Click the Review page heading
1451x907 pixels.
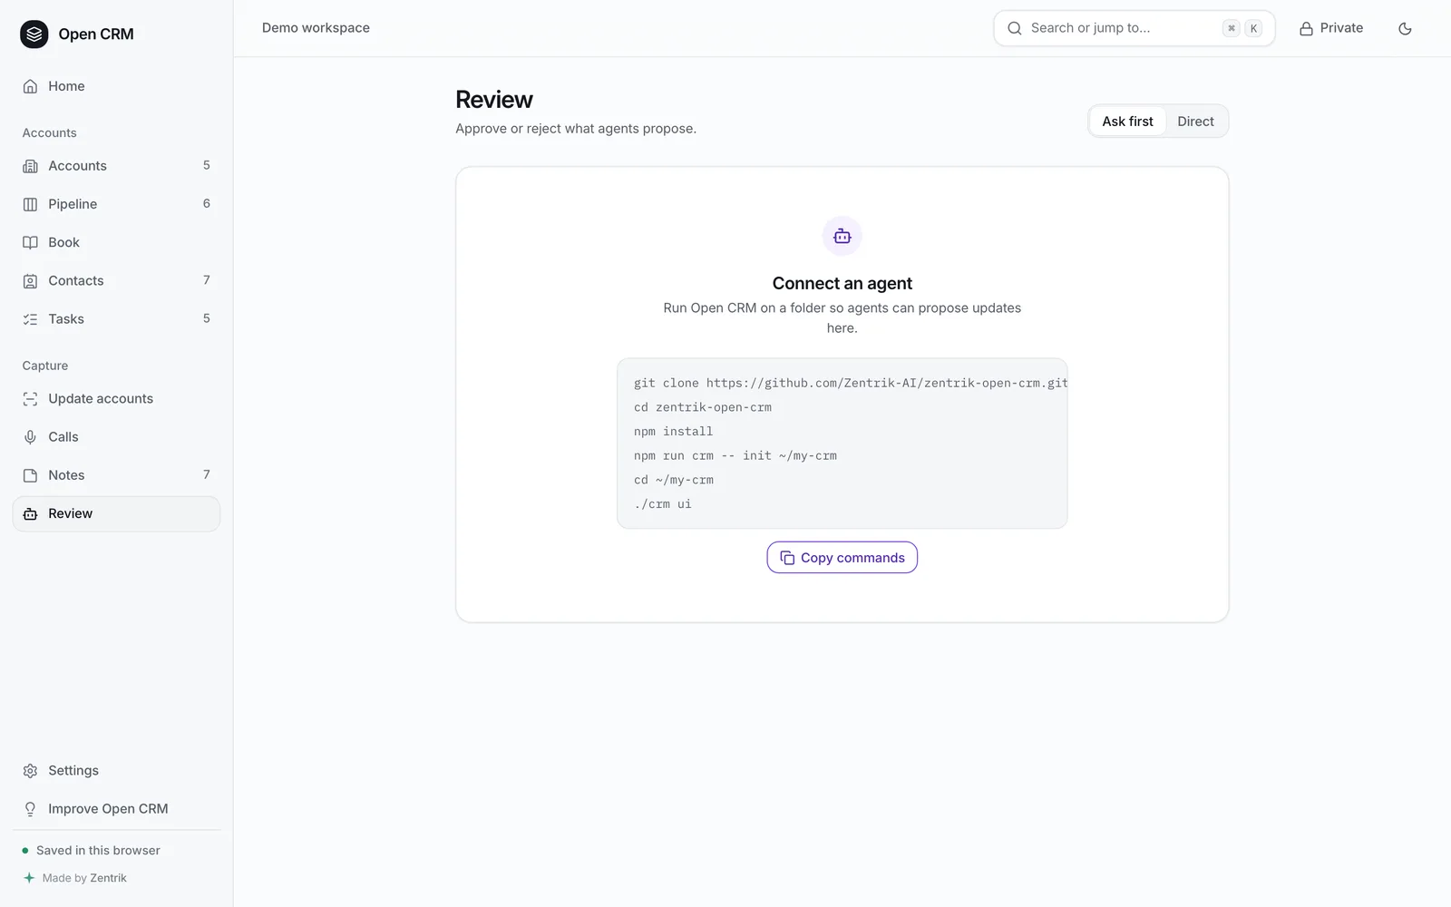(x=494, y=100)
